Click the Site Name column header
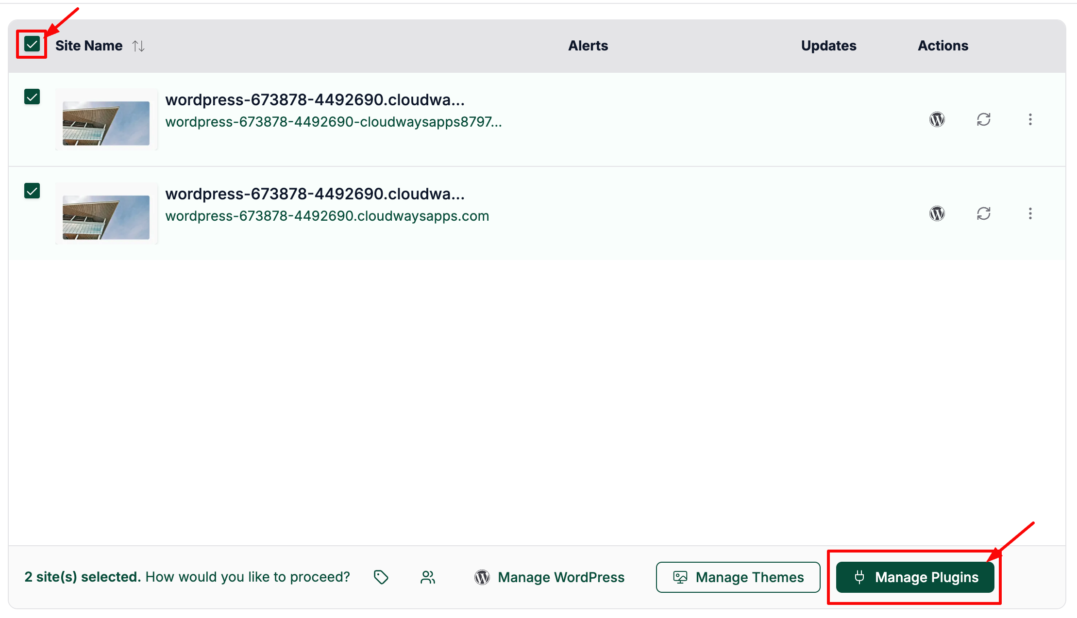This screenshot has height=618, width=1077. (x=89, y=46)
